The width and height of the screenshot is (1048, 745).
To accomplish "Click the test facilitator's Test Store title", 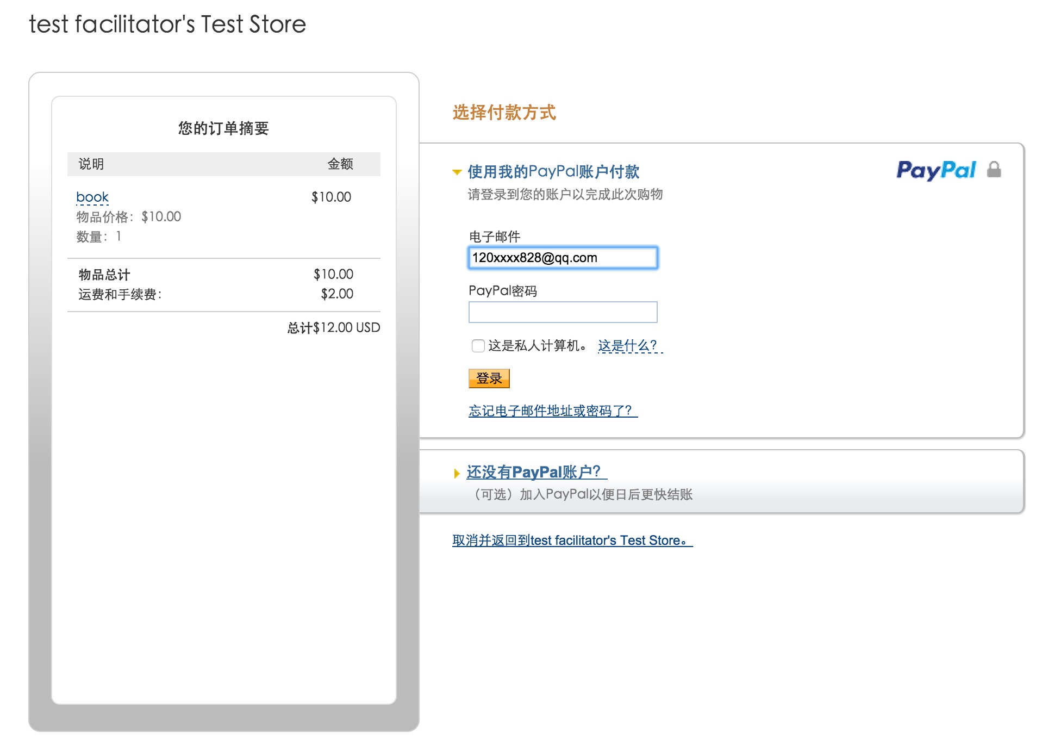I will click(167, 24).
